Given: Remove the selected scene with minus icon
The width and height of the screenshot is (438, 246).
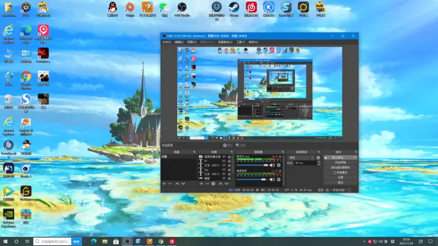Looking at the screenshot, I should coord(170,184).
